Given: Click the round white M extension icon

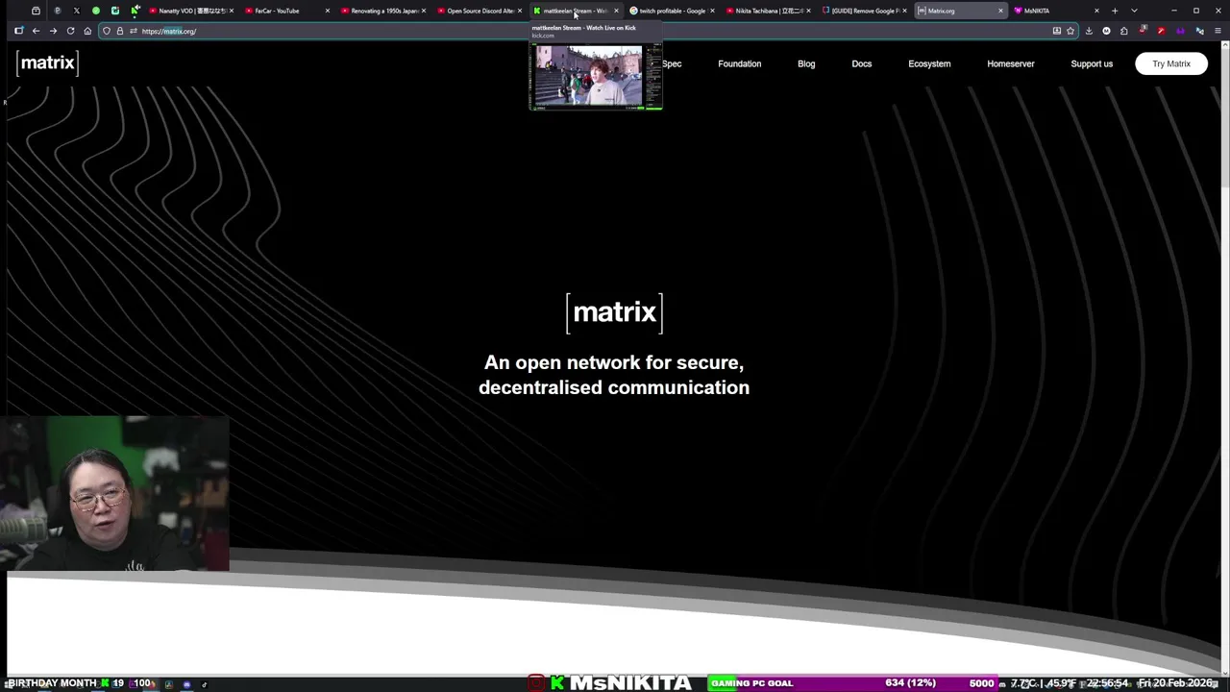Looking at the screenshot, I should tap(1106, 31).
